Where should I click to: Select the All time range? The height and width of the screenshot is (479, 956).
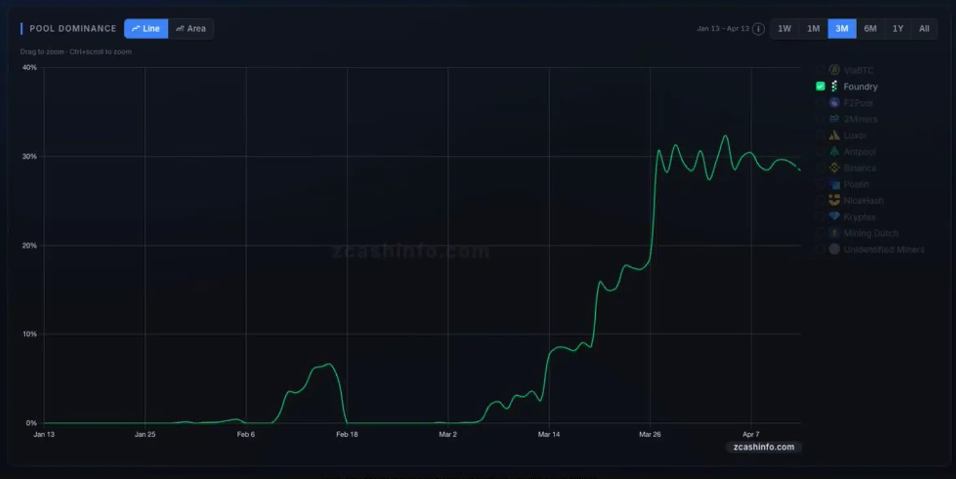(924, 28)
